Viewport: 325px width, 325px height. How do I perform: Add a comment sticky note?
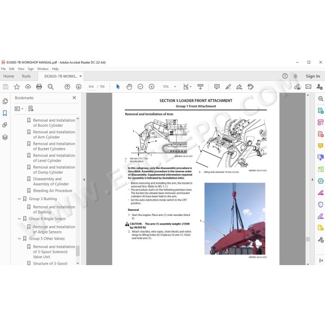(x=217, y=87)
